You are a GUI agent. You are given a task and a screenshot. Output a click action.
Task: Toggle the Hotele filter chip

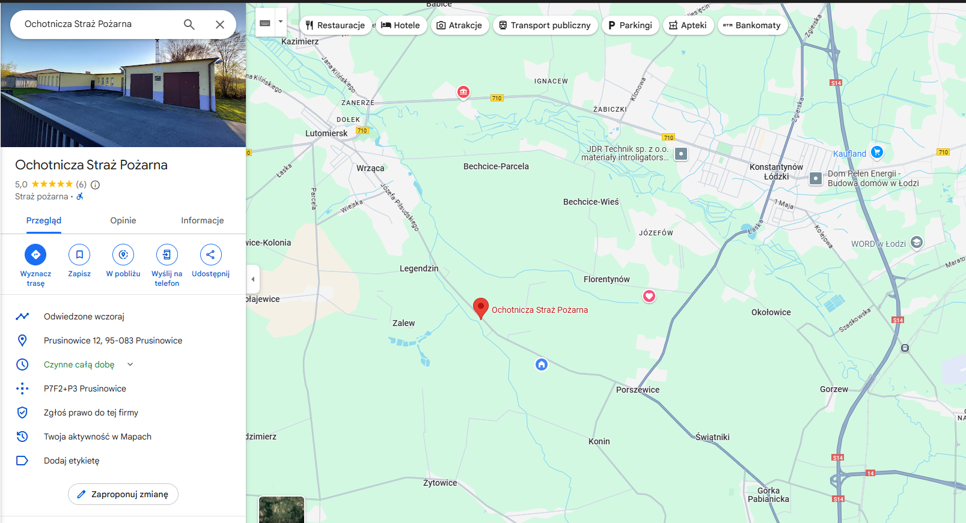pos(401,25)
